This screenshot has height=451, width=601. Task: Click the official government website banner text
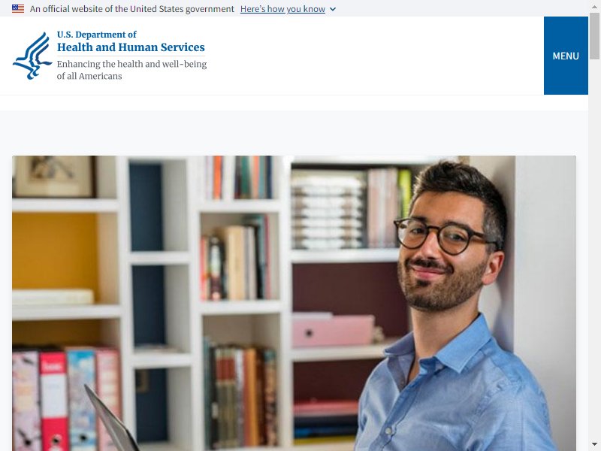tap(132, 9)
